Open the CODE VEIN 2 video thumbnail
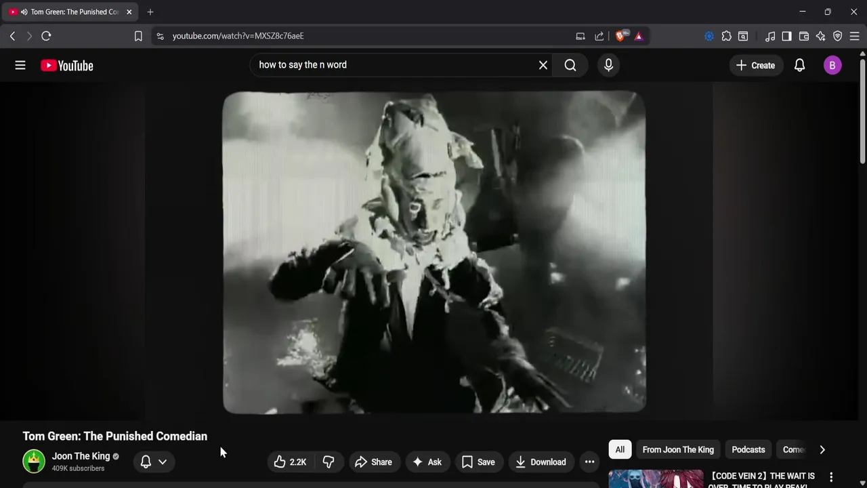867x488 pixels. (656, 479)
